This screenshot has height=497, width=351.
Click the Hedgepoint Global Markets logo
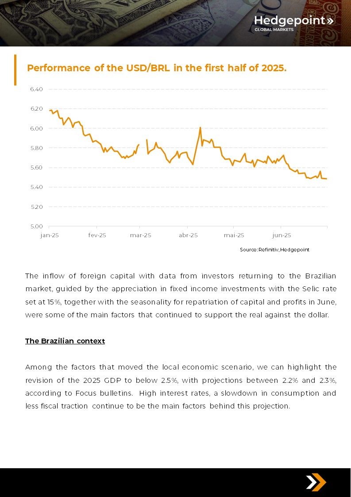click(293, 23)
